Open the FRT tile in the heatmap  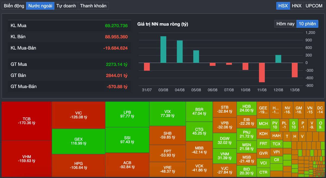click(263, 143)
